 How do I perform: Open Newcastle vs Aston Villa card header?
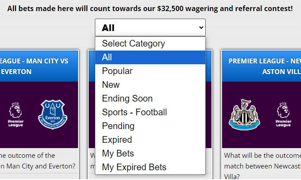pyautogui.click(x=262, y=66)
